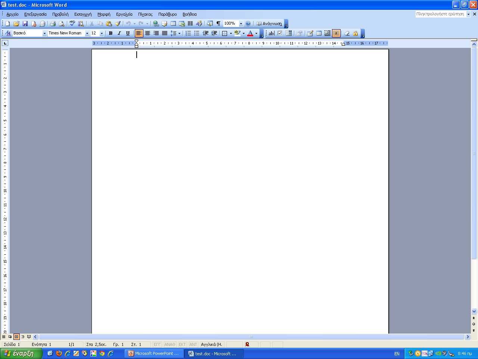Click the Copy icon
478x359 pixels.
[100, 24]
